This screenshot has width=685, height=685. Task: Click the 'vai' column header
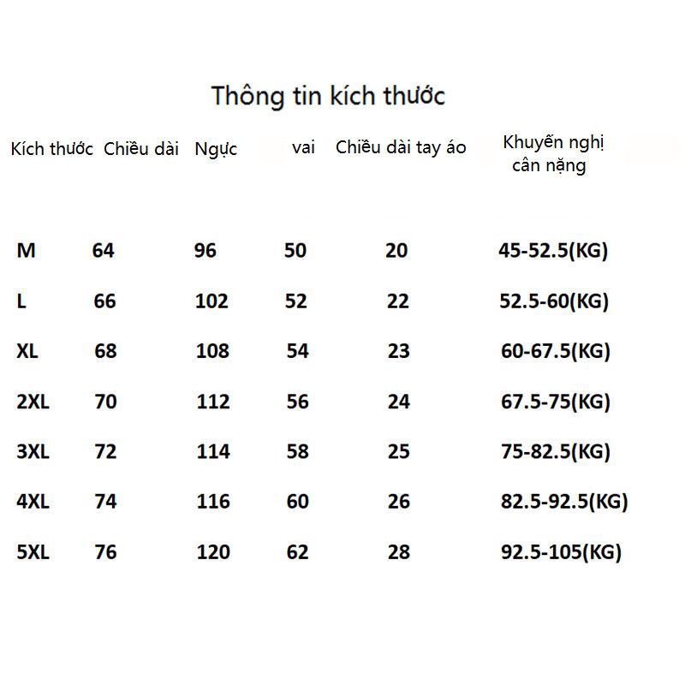[x=303, y=147]
